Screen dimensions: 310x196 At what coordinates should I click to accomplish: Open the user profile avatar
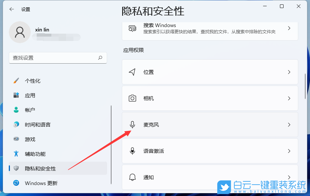pyautogui.click(x=20, y=32)
